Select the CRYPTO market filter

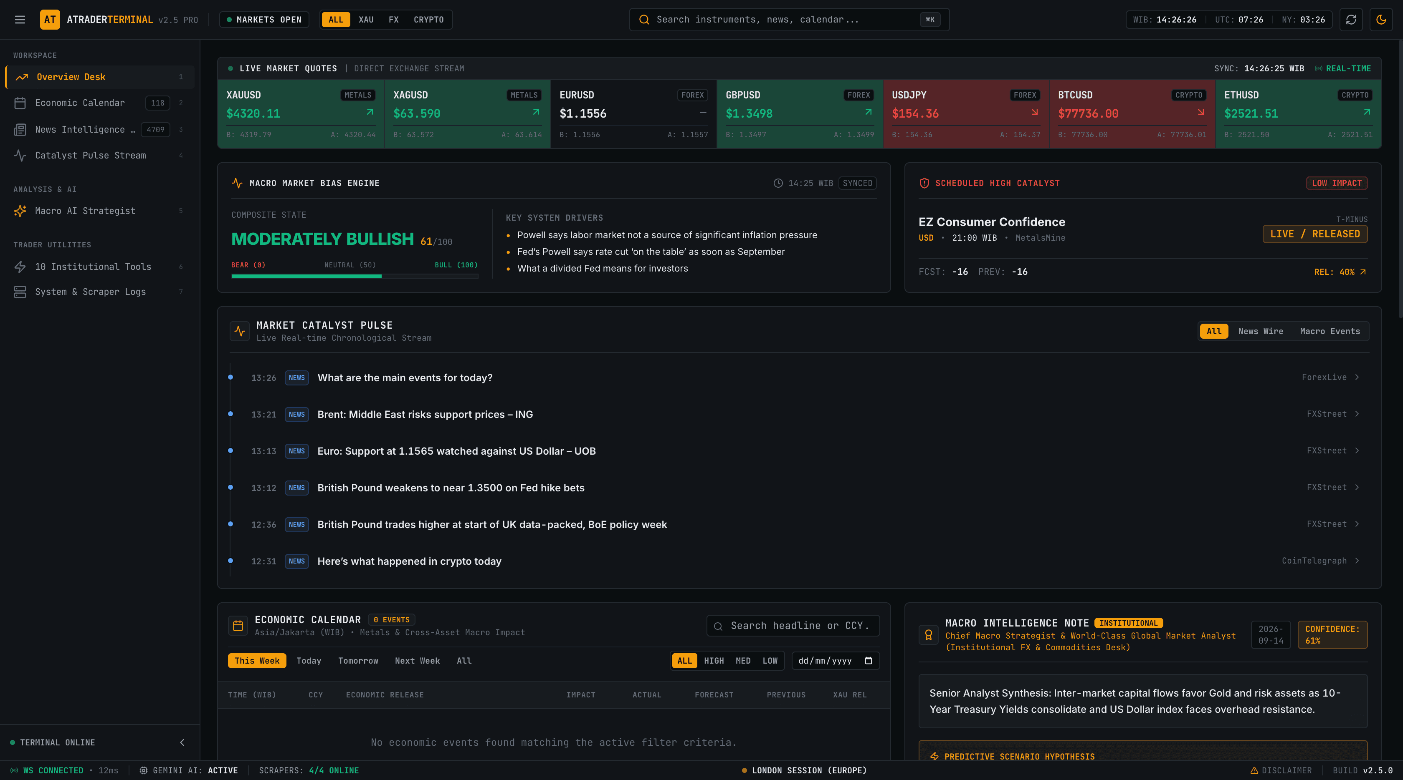click(429, 20)
